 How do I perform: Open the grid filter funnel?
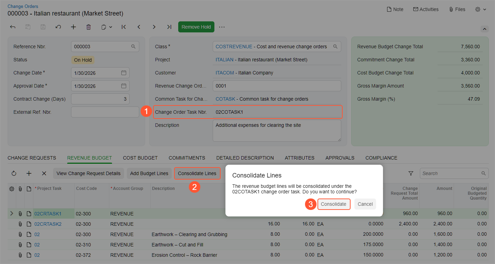tap(411, 173)
